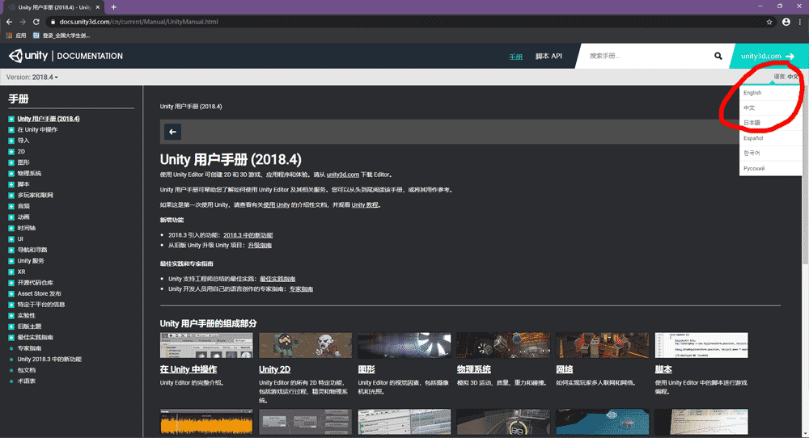Open the 脚本 section heading link
Image resolution: width=809 pixels, height=438 pixels.
tap(663, 369)
